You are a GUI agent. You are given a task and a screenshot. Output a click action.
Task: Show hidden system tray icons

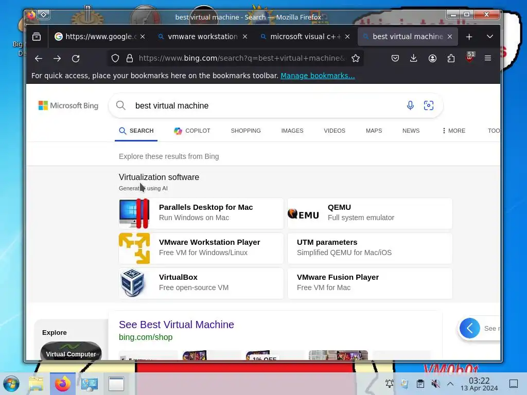tap(450, 384)
